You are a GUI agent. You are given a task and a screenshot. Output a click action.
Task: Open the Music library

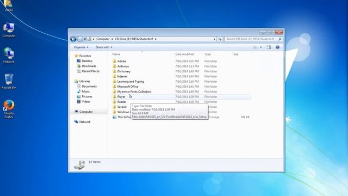click(86, 91)
